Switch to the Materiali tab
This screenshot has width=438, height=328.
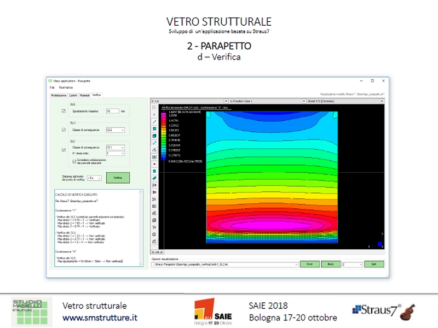(85, 95)
